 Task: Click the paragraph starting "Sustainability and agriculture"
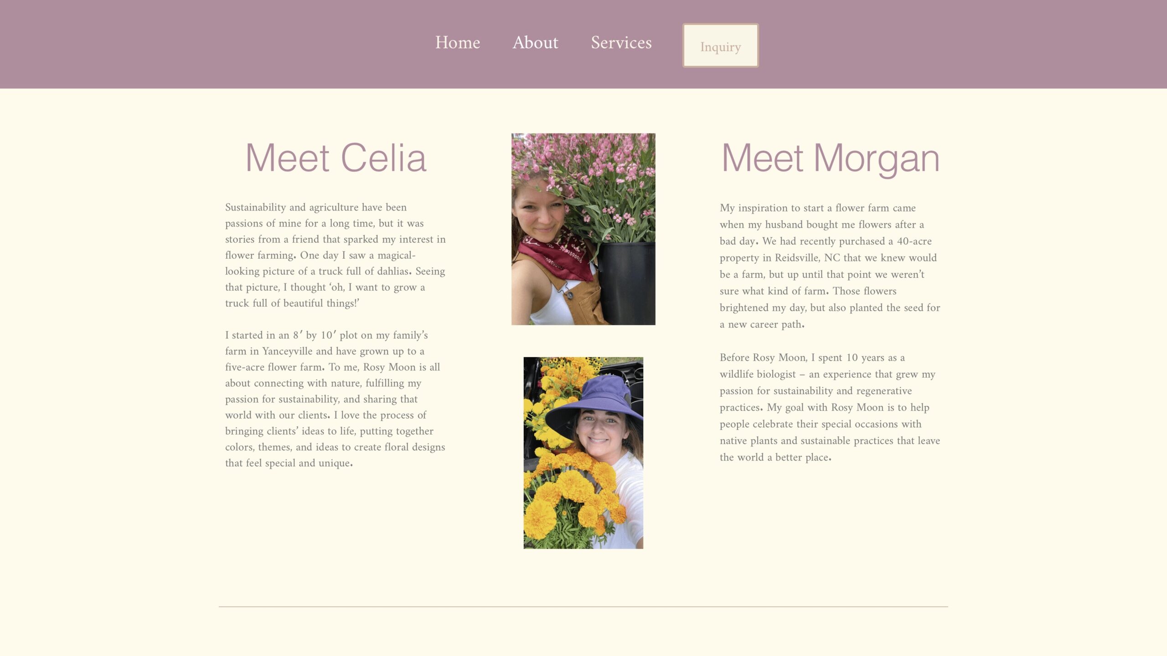pos(336,255)
